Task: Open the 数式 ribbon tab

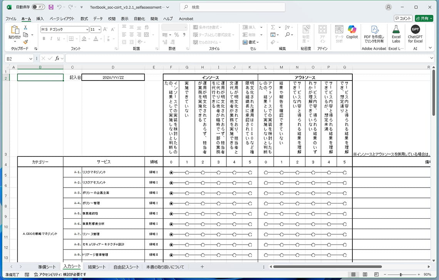Action: (84, 18)
